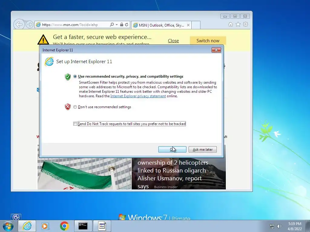This screenshot has width=310, height=232.
Task: Click the Ask me later button
Action: [x=203, y=150]
